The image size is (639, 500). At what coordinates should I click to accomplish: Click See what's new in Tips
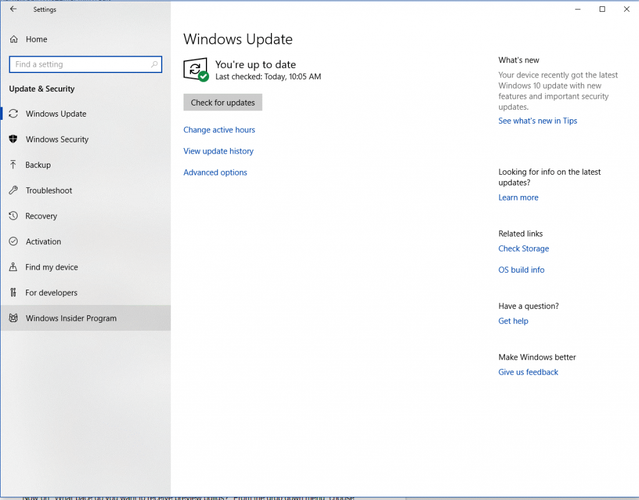pyautogui.click(x=537, y=120)
